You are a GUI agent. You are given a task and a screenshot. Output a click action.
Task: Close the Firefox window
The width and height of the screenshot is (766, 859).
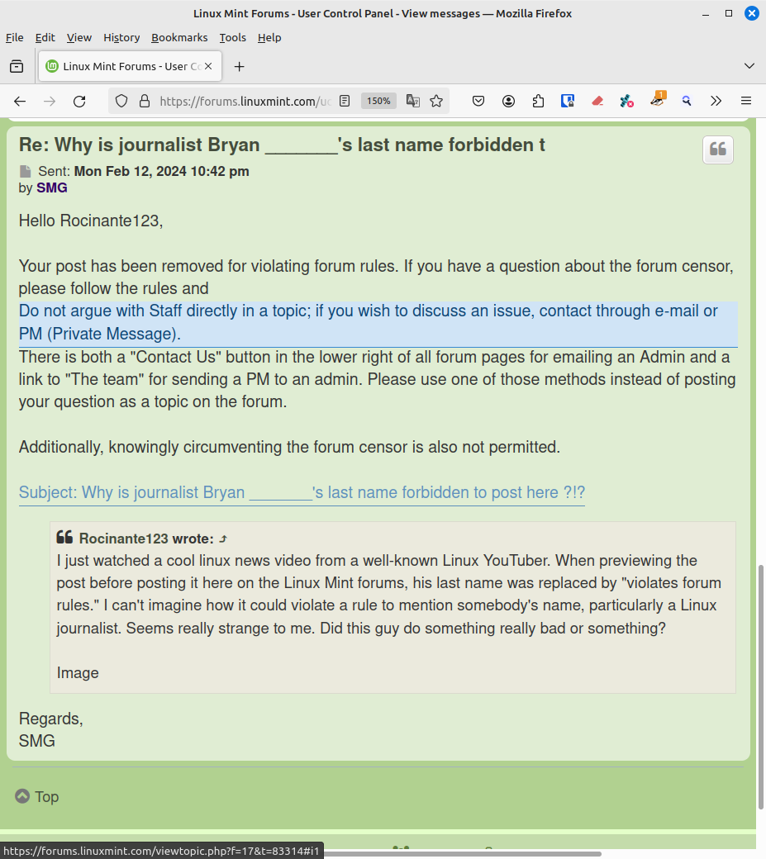pos(752,14)
